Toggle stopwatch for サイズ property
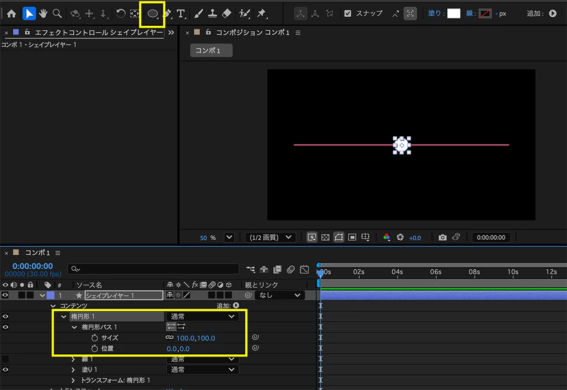 pos(94,338)
